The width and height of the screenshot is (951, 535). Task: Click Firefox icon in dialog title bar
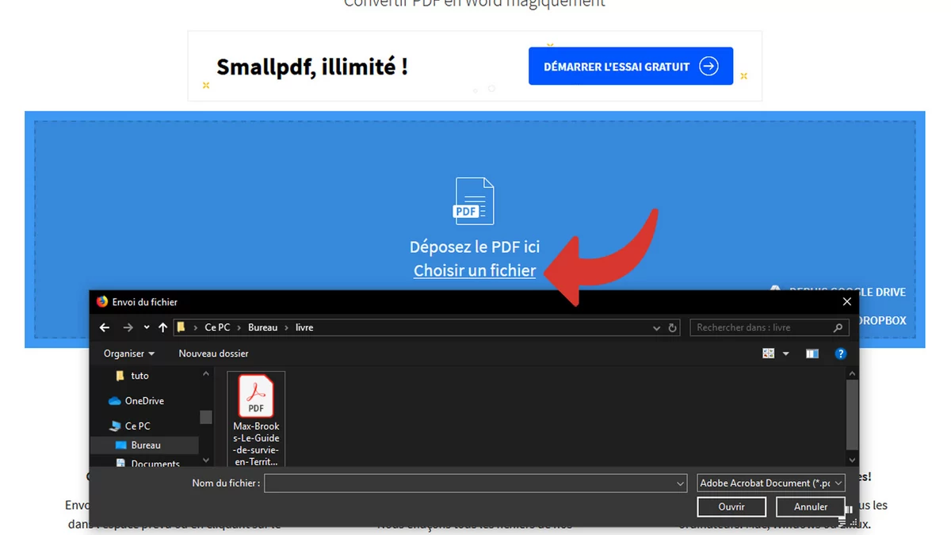point(101,302)
